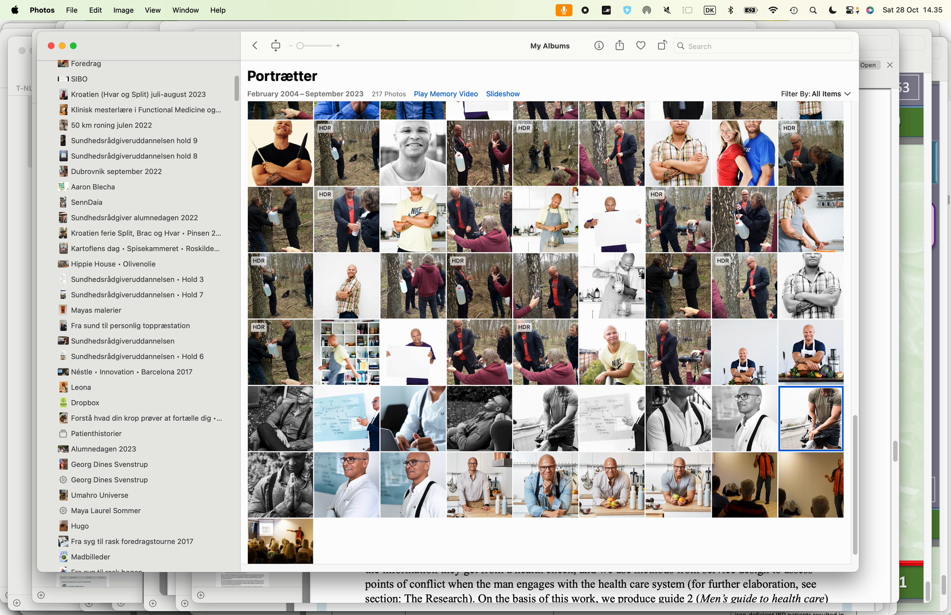Select the Dropbox album

coord(85,403)
